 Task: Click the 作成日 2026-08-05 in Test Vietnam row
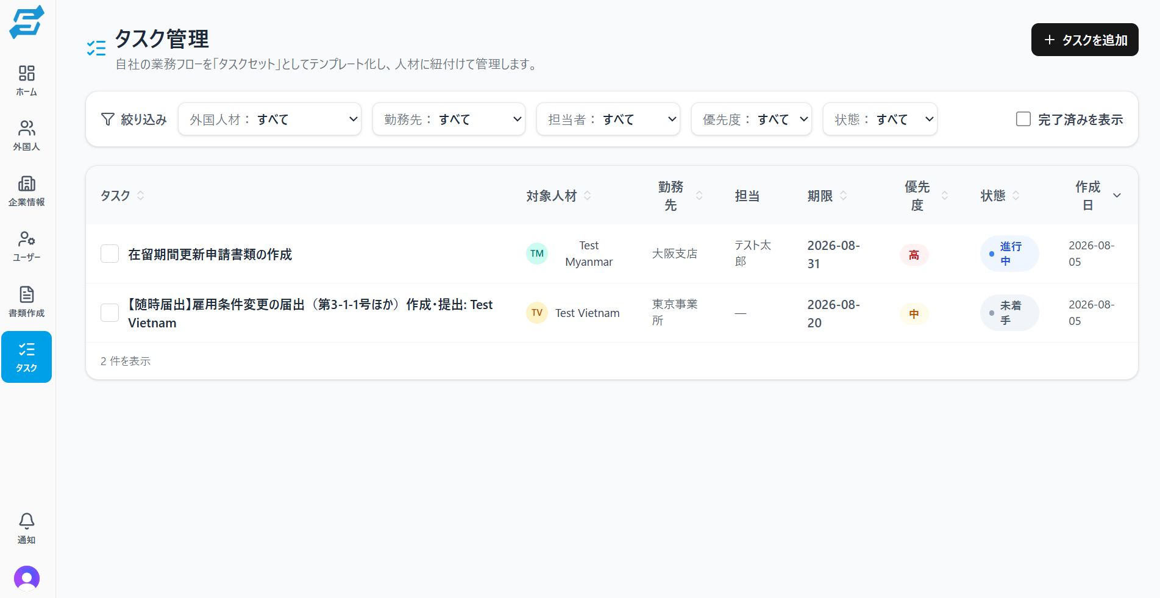pyautogui.click(x=1091, y=313)
